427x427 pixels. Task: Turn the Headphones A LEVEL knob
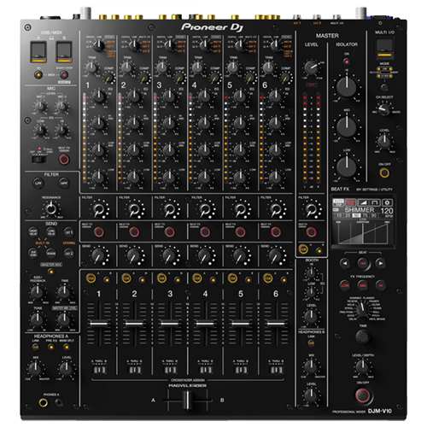pyautogui.click(x=66, y=368)
